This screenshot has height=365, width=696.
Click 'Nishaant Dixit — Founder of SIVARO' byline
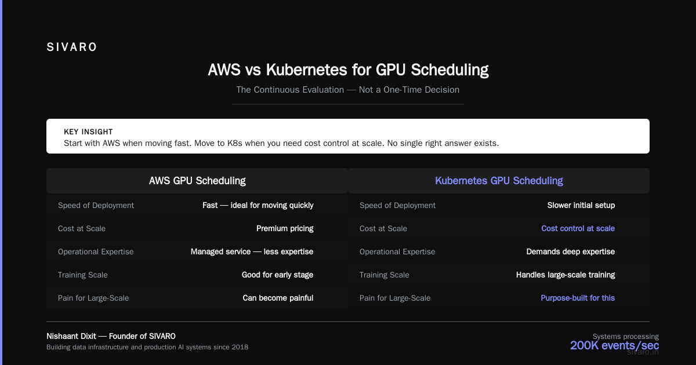[111, 336]
